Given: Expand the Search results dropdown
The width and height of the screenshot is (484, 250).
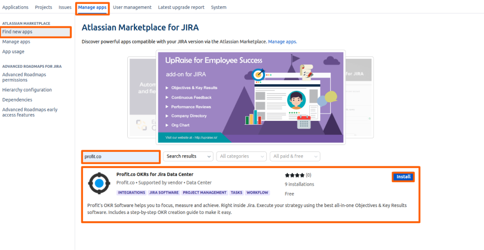Looking at the screenshot, I should coord(188,156).
